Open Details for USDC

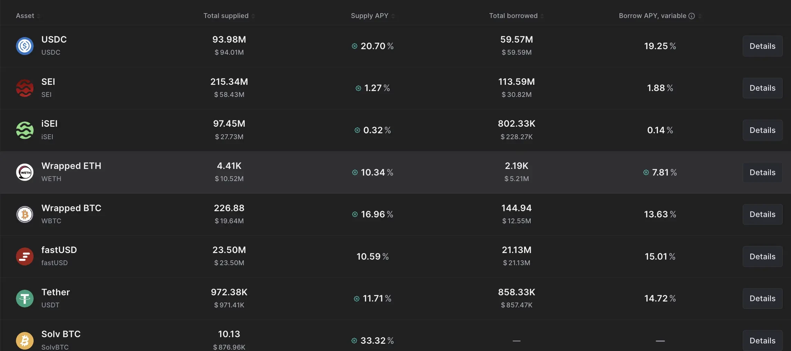click(x=762, y=46)
